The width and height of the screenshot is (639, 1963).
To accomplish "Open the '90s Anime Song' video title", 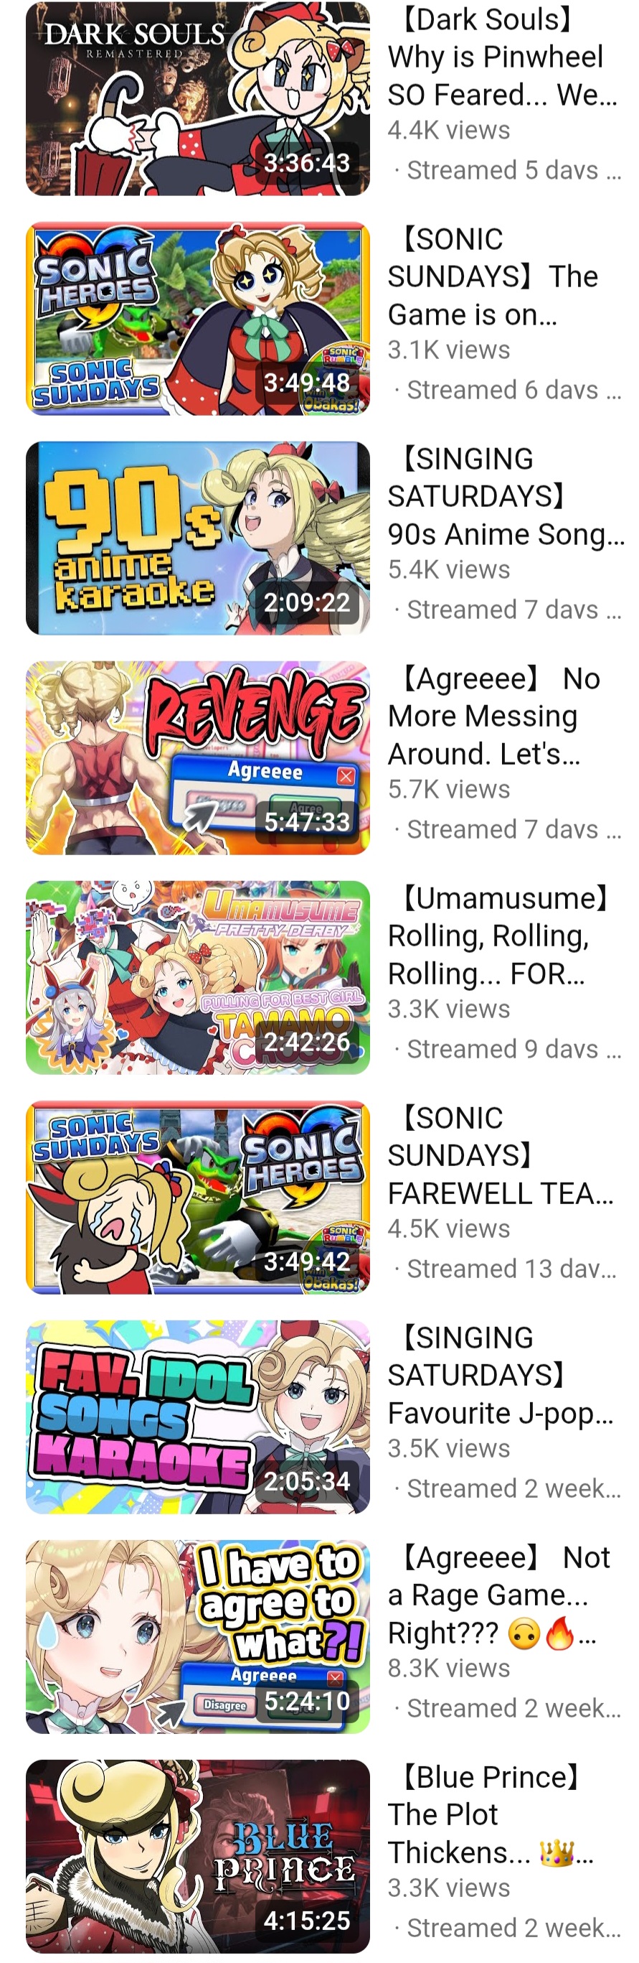I will point(506,496).
